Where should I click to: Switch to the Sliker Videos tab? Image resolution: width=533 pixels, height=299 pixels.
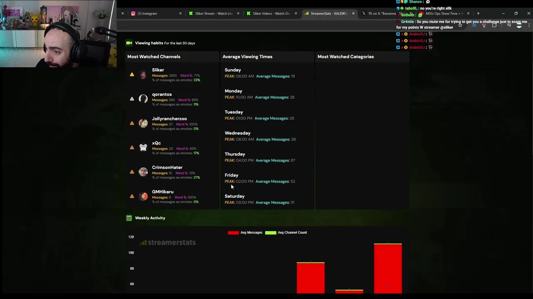(271, 13)
